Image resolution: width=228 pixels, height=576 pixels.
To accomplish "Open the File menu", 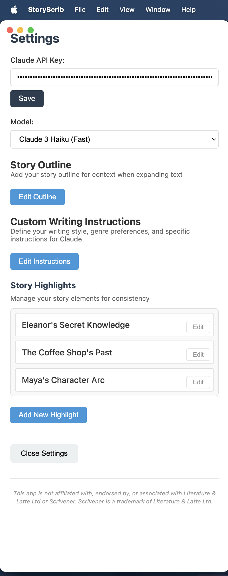I will pos(80,10).
